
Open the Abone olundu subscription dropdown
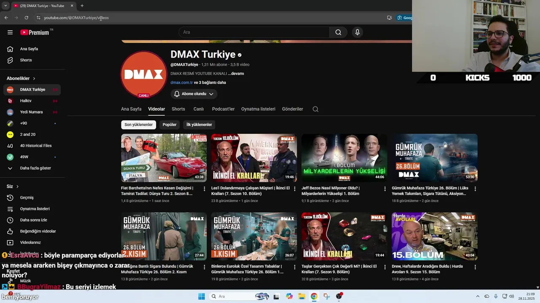point(194,94)
